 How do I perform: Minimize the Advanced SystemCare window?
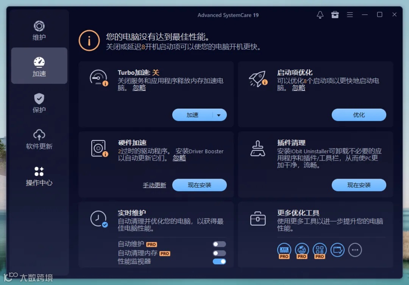(x=365, y=15)
